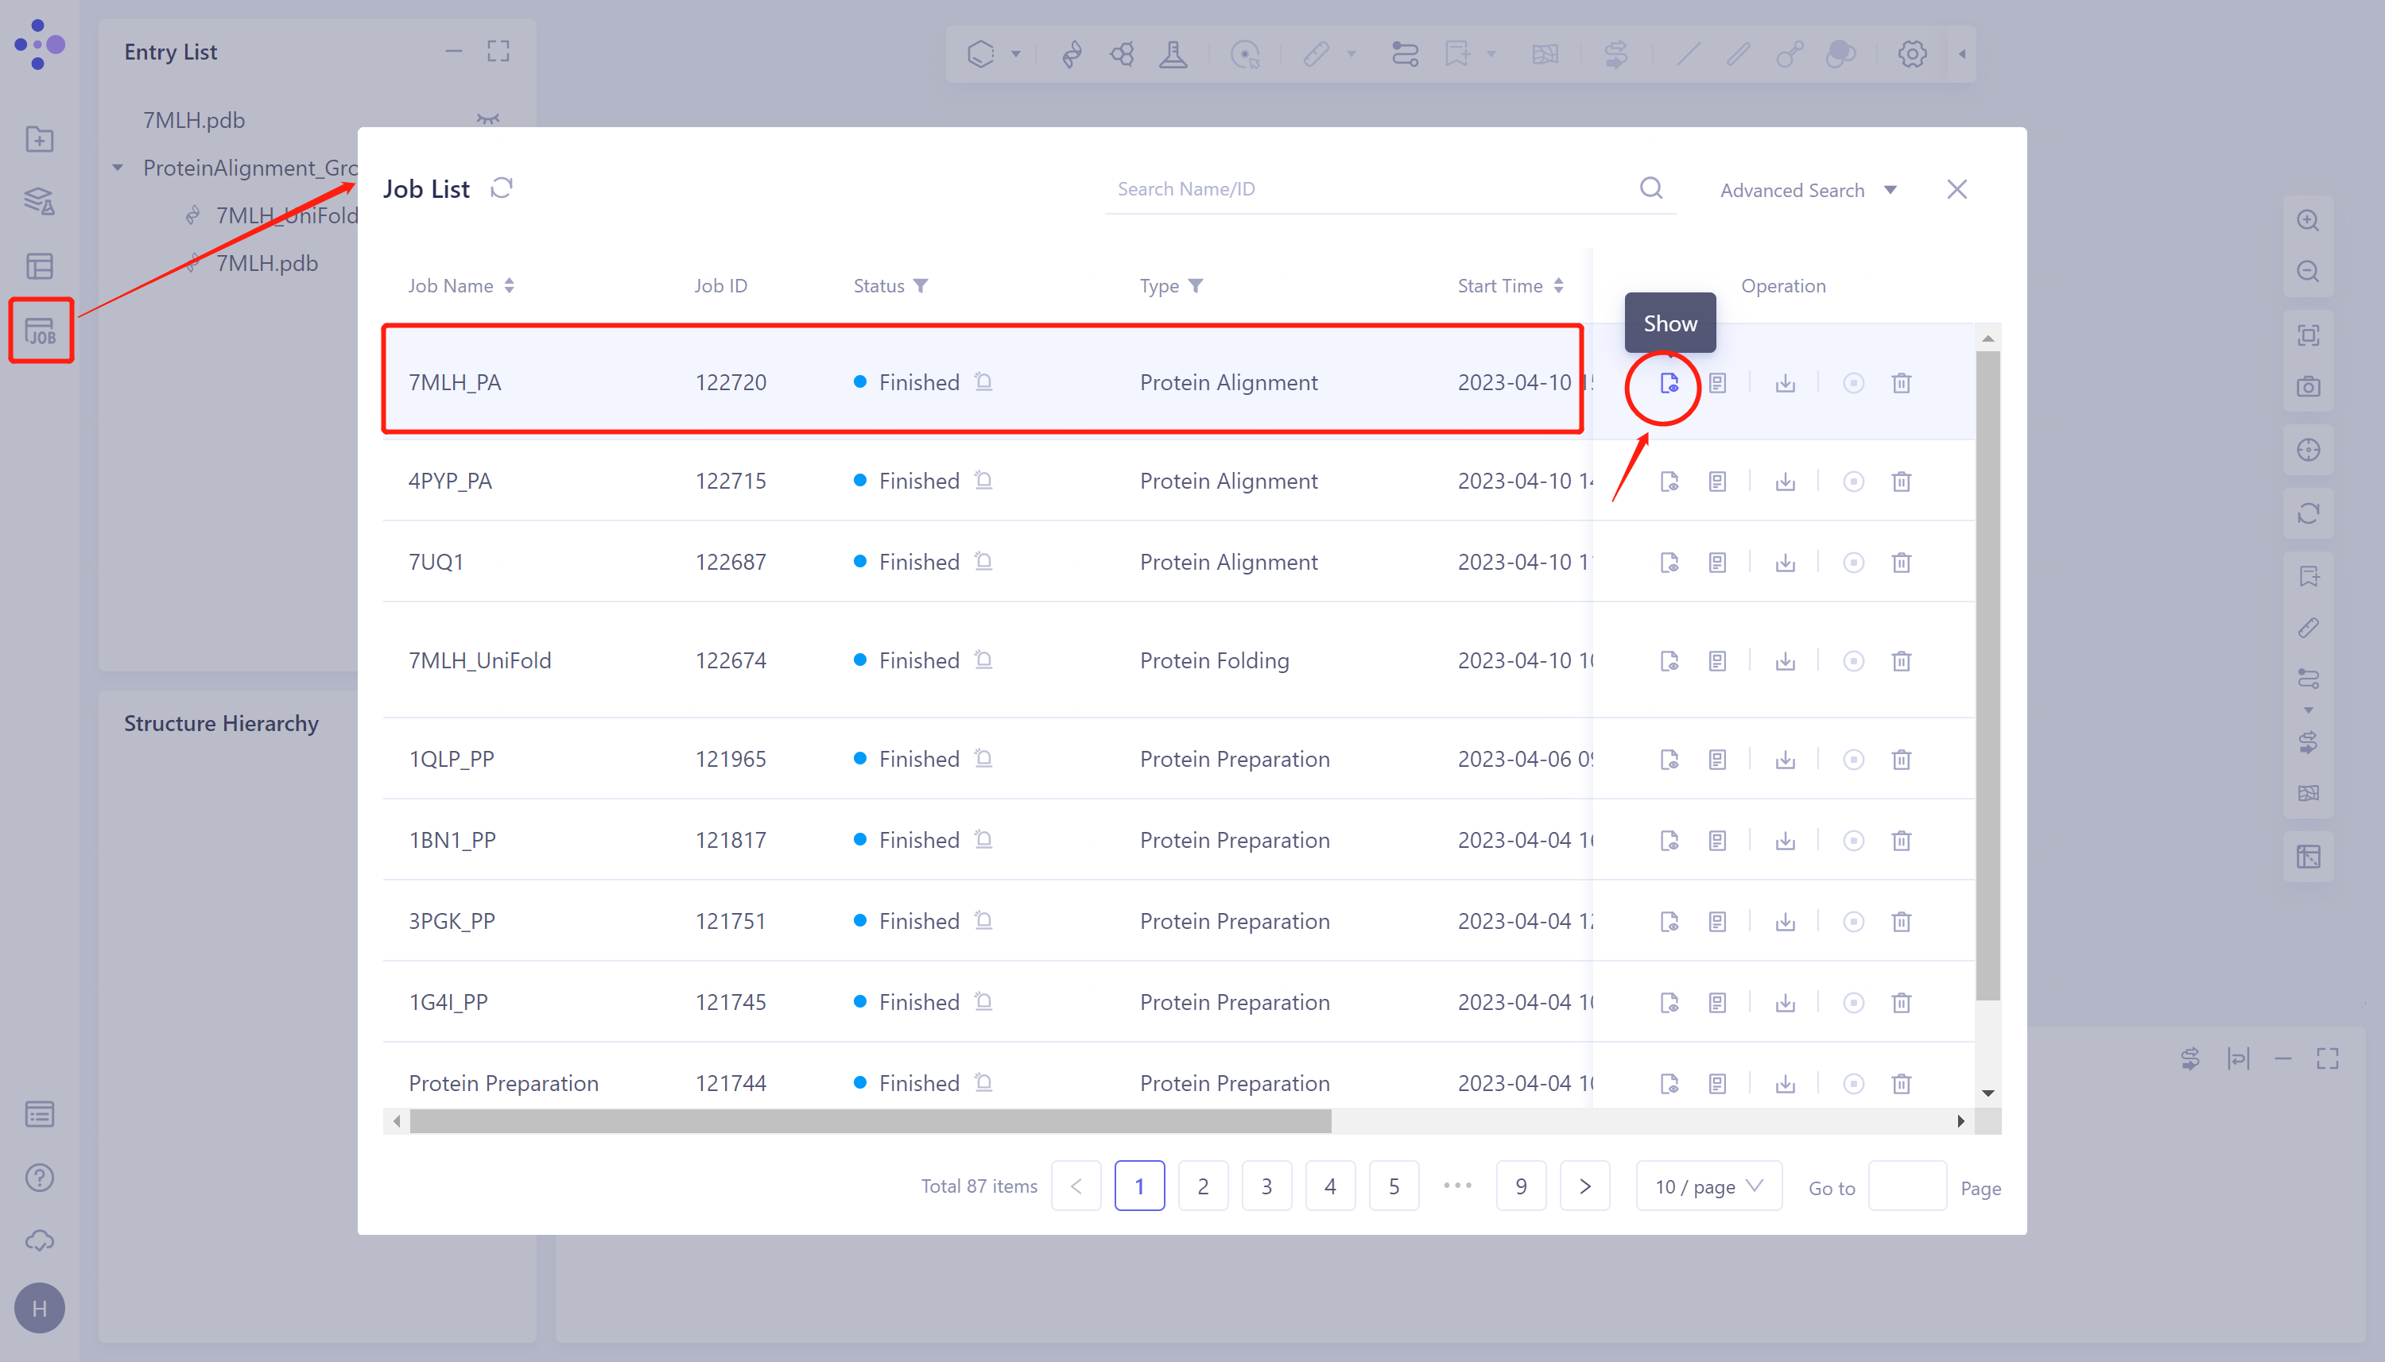The width and height of the screenshot is (2385, 1362).
Task: Open the 10 / page size dropdown
Action: pos(1708,1186)
